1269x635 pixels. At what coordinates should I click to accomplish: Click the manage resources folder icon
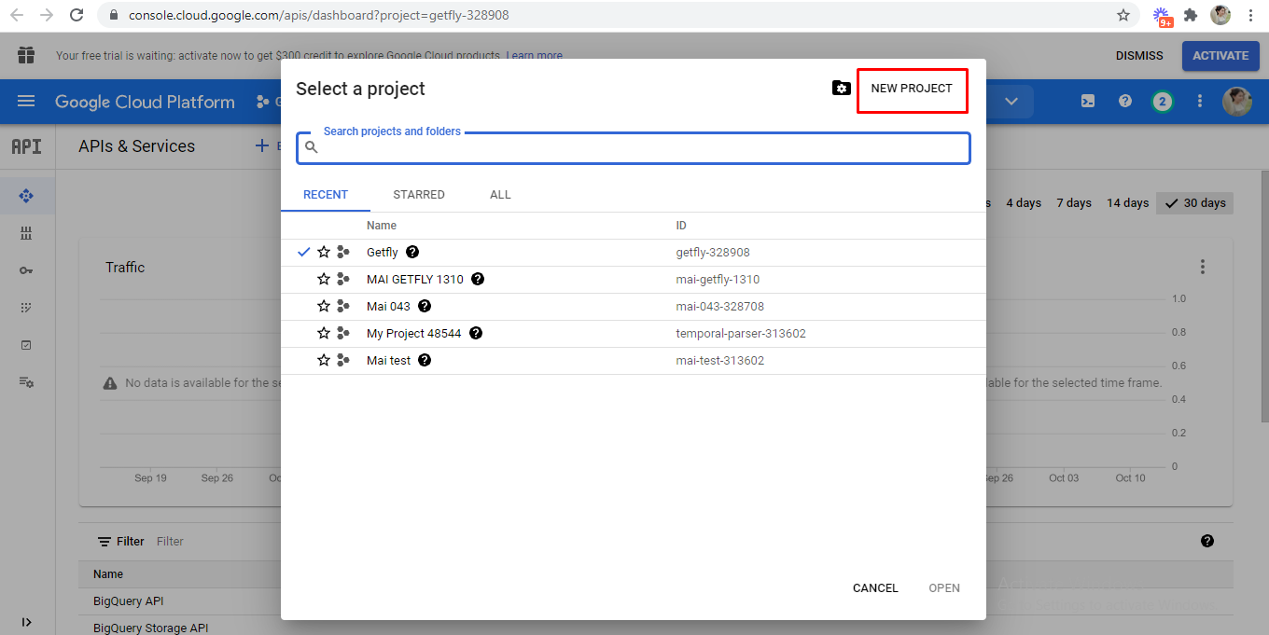pyautogui.click(x=842, y=89)
